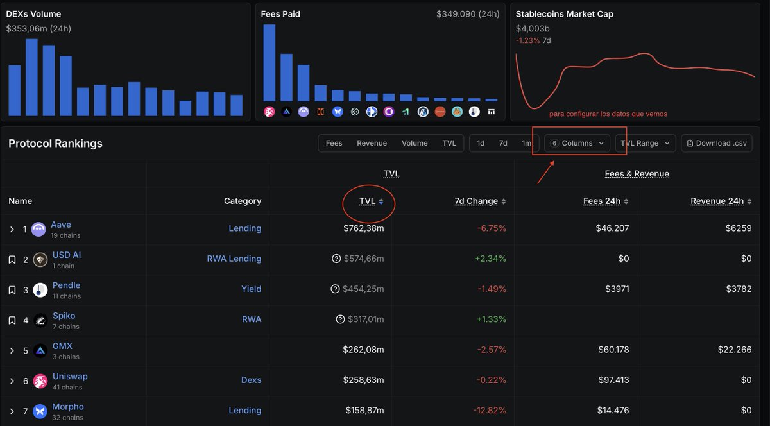This screenshot has width=770, height=426.
Task: Click the Uniswap logo in row 6
Action: pos(40,381)
